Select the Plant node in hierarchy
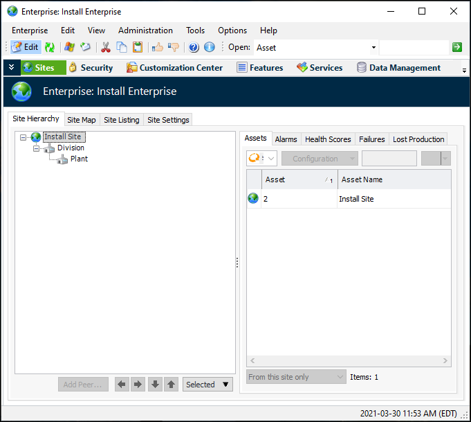 [79, 159]
